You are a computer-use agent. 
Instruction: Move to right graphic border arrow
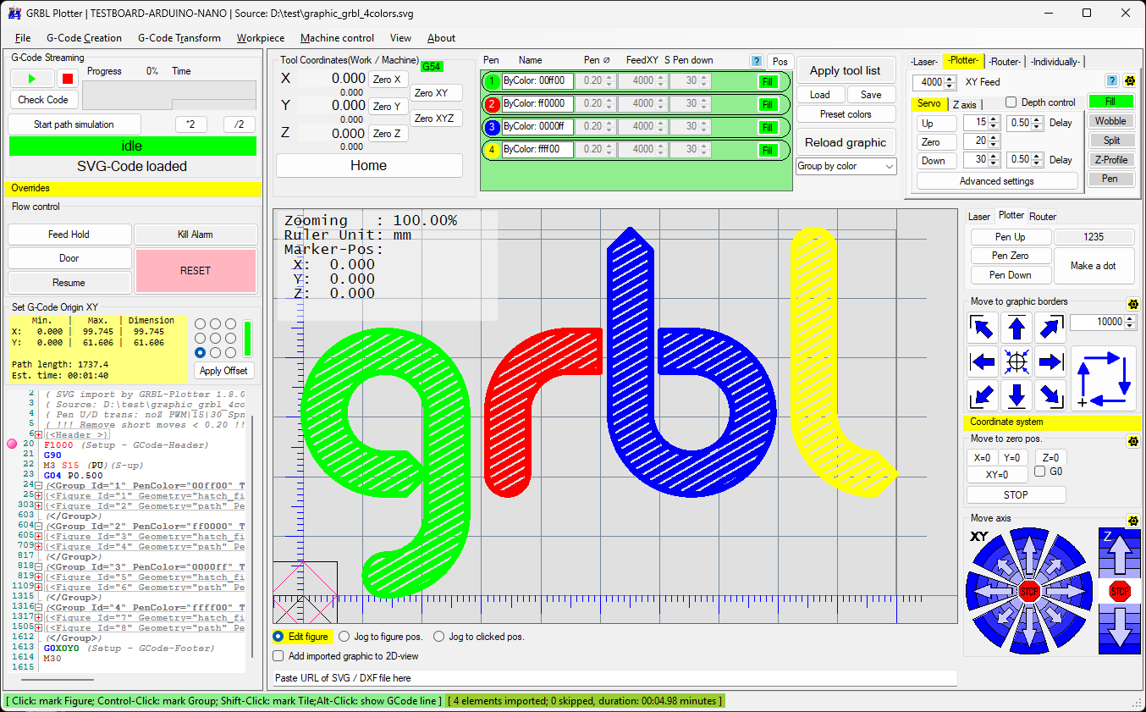click(1050, 362)
